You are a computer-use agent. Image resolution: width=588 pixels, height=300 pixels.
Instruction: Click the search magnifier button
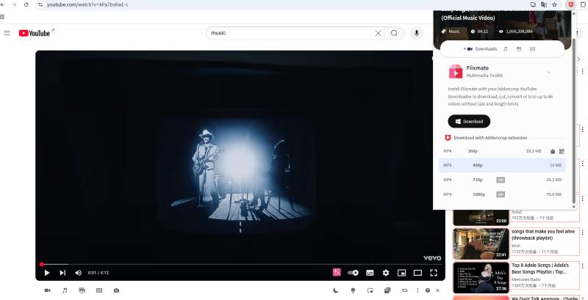[394, 33]
